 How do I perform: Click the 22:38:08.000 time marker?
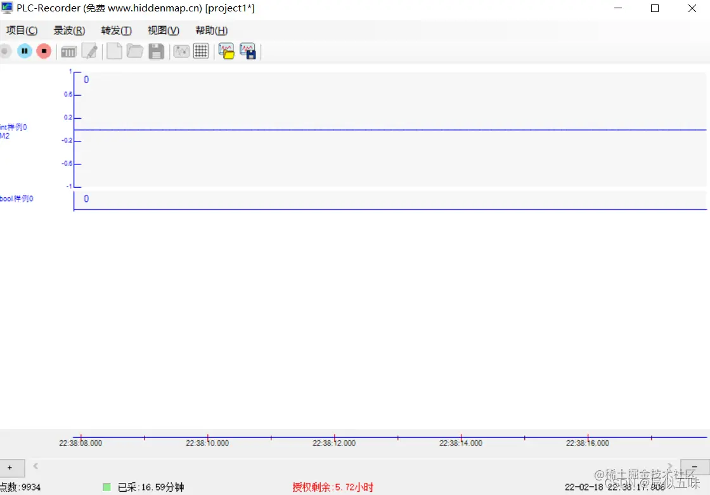pyautogui.click(x=81, y=443)
